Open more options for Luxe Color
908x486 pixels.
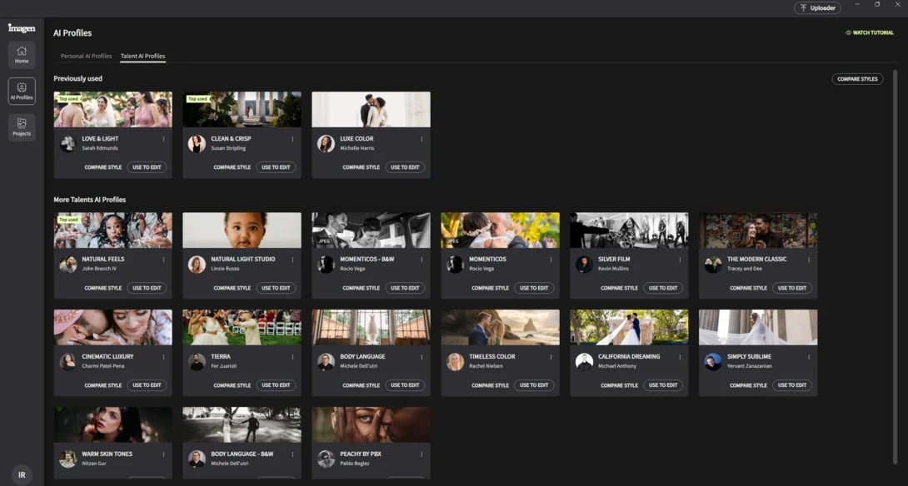[x=422, y=139]
